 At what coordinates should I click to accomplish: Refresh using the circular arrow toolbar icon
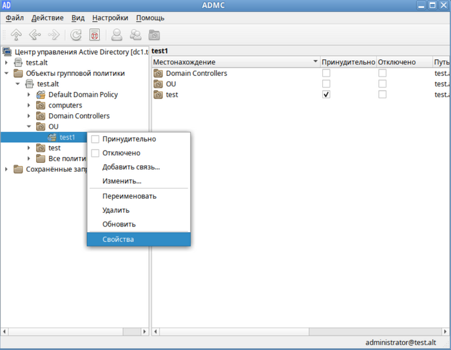(x=76, y=35)
